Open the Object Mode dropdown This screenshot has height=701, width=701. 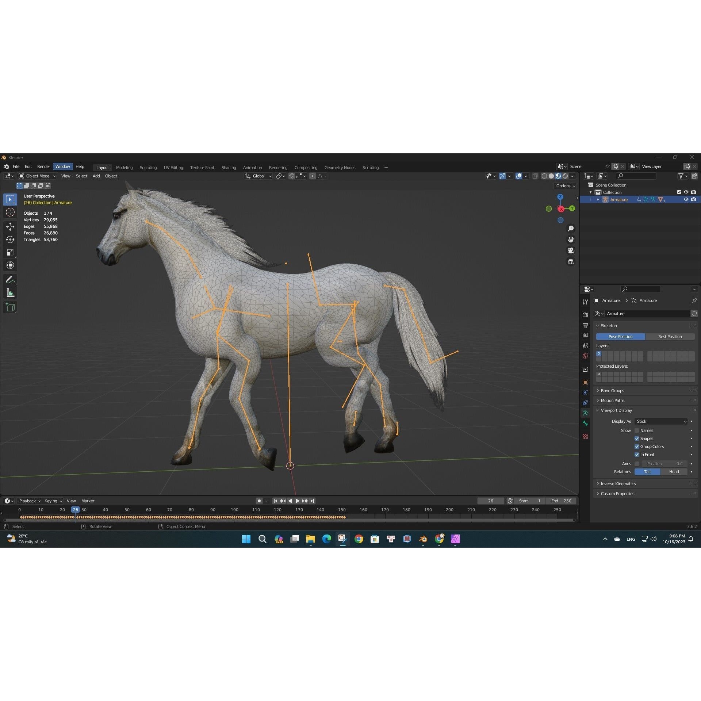coord(37,176)
